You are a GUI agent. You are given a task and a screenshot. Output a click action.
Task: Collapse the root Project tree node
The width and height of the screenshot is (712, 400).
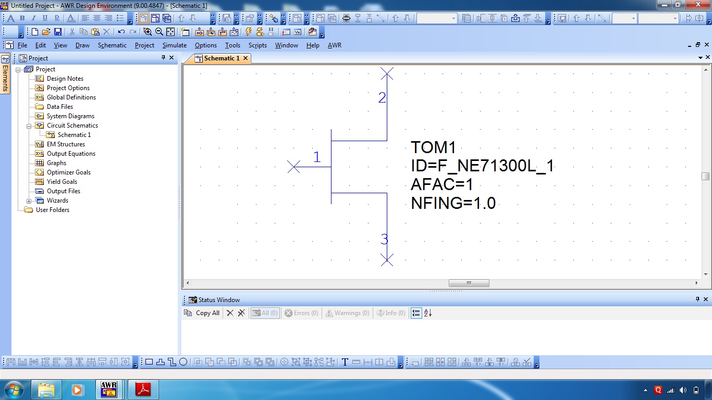coord(18,69)
